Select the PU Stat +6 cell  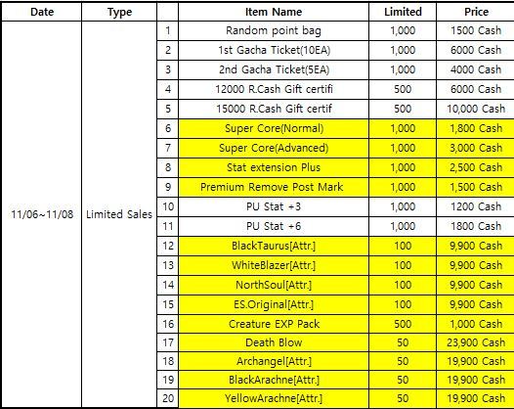[x=274, y=226]
